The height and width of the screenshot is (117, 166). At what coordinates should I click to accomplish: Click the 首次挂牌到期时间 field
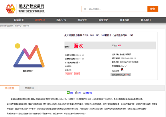(x=72, y=63)
